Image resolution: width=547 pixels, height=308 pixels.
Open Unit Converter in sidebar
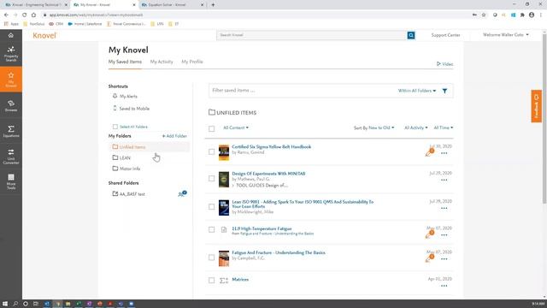coord(11,157)
